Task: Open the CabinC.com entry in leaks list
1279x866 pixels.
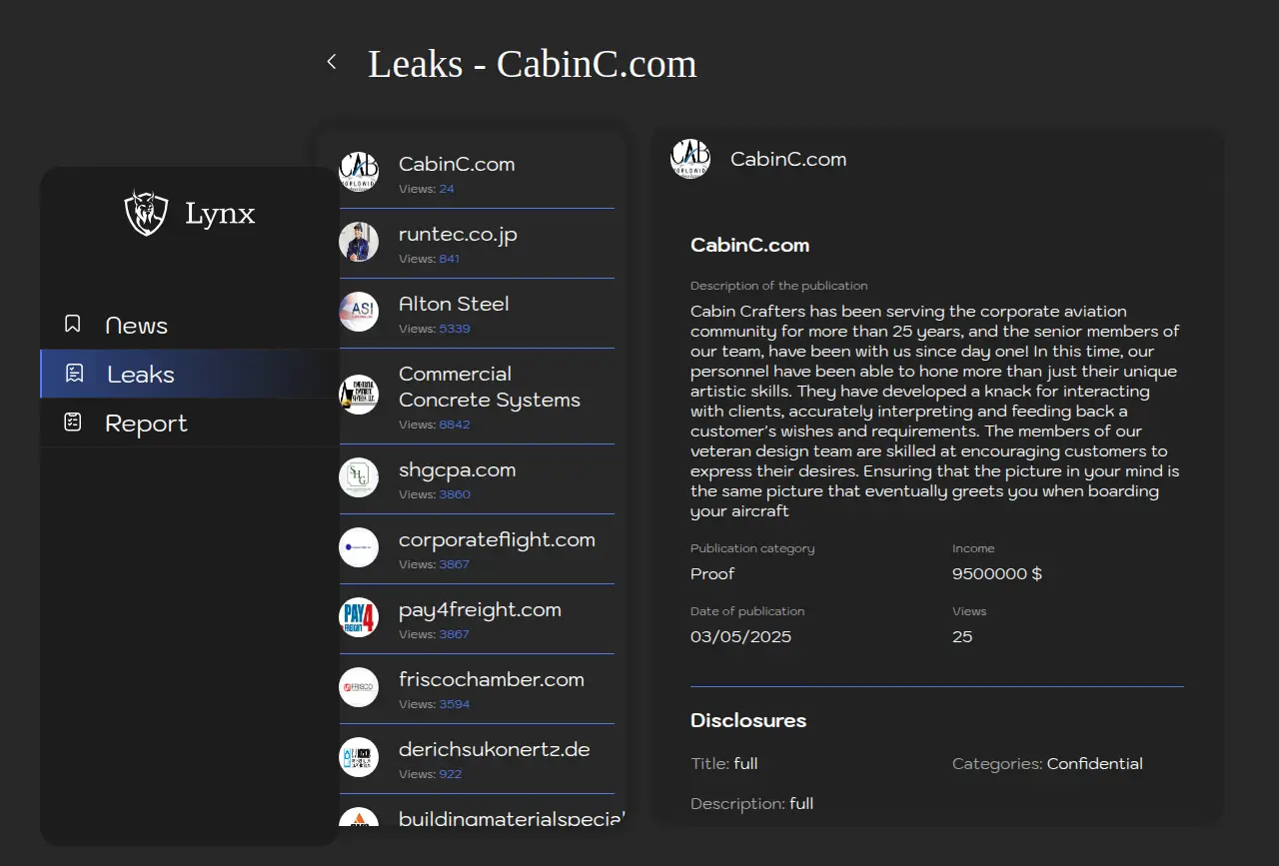Action: point(457,165)
